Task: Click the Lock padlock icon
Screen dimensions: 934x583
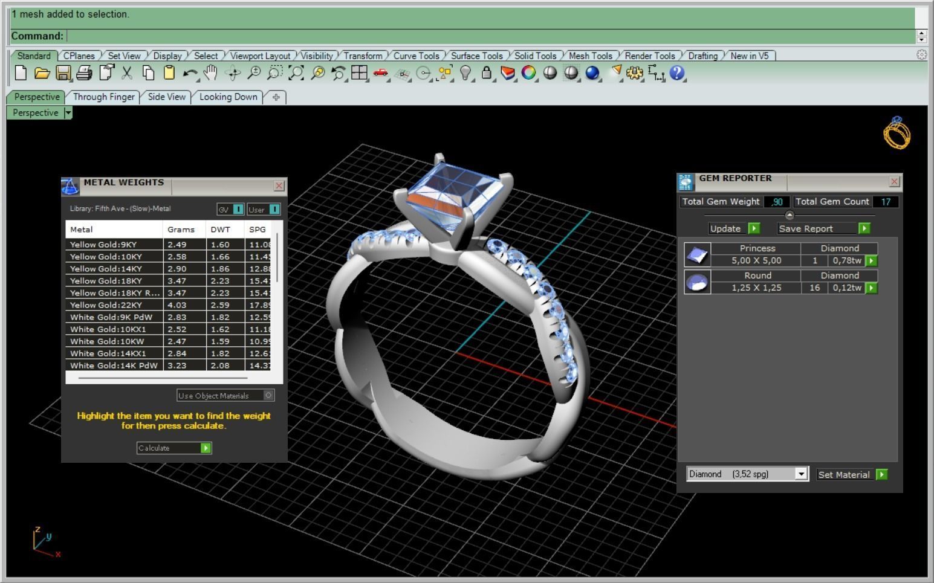Action: [x=486, y=73]
